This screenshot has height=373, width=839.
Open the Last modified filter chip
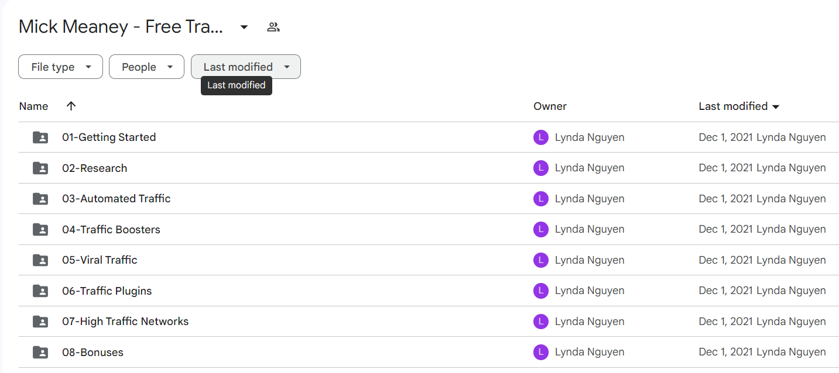(246, 67)
